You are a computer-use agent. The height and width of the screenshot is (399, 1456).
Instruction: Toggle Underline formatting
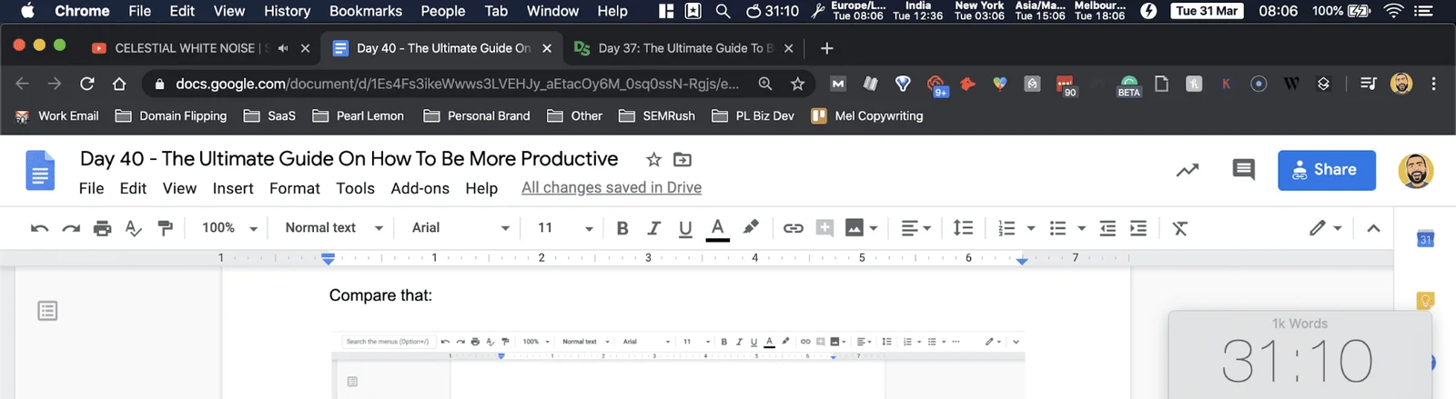coord(685,228)
